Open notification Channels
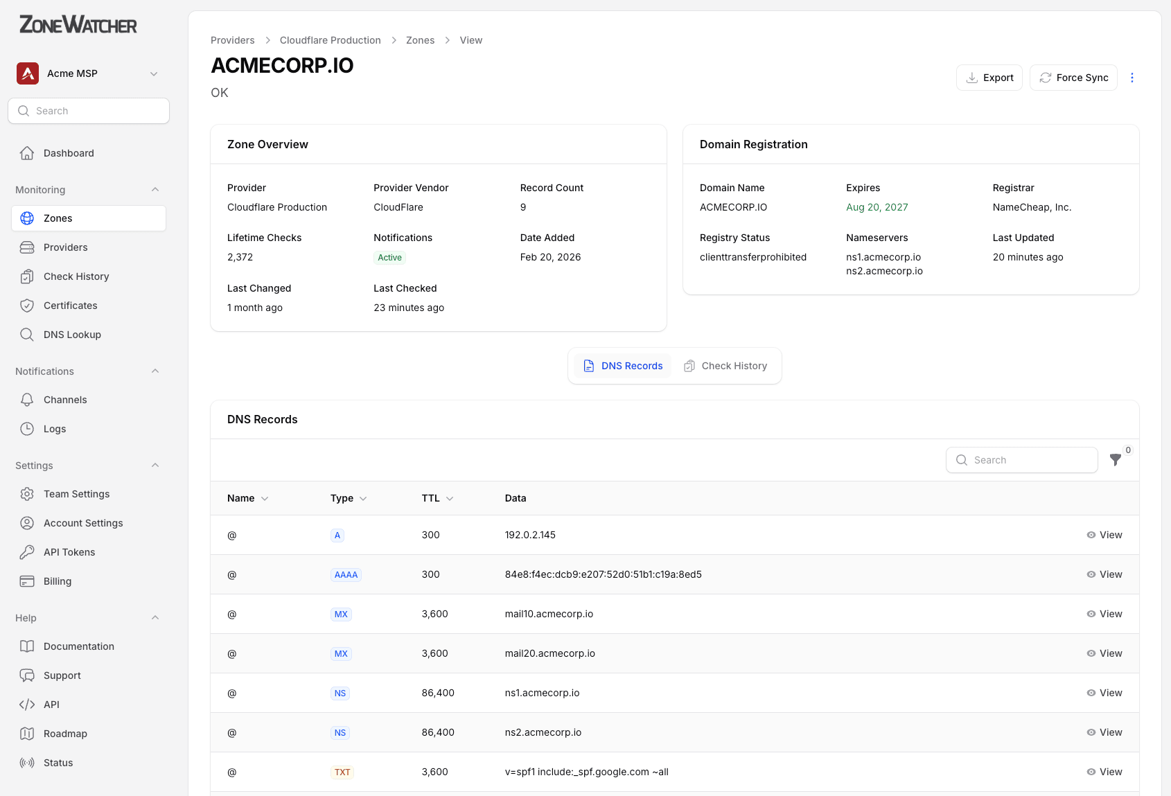 pos(64,399)
